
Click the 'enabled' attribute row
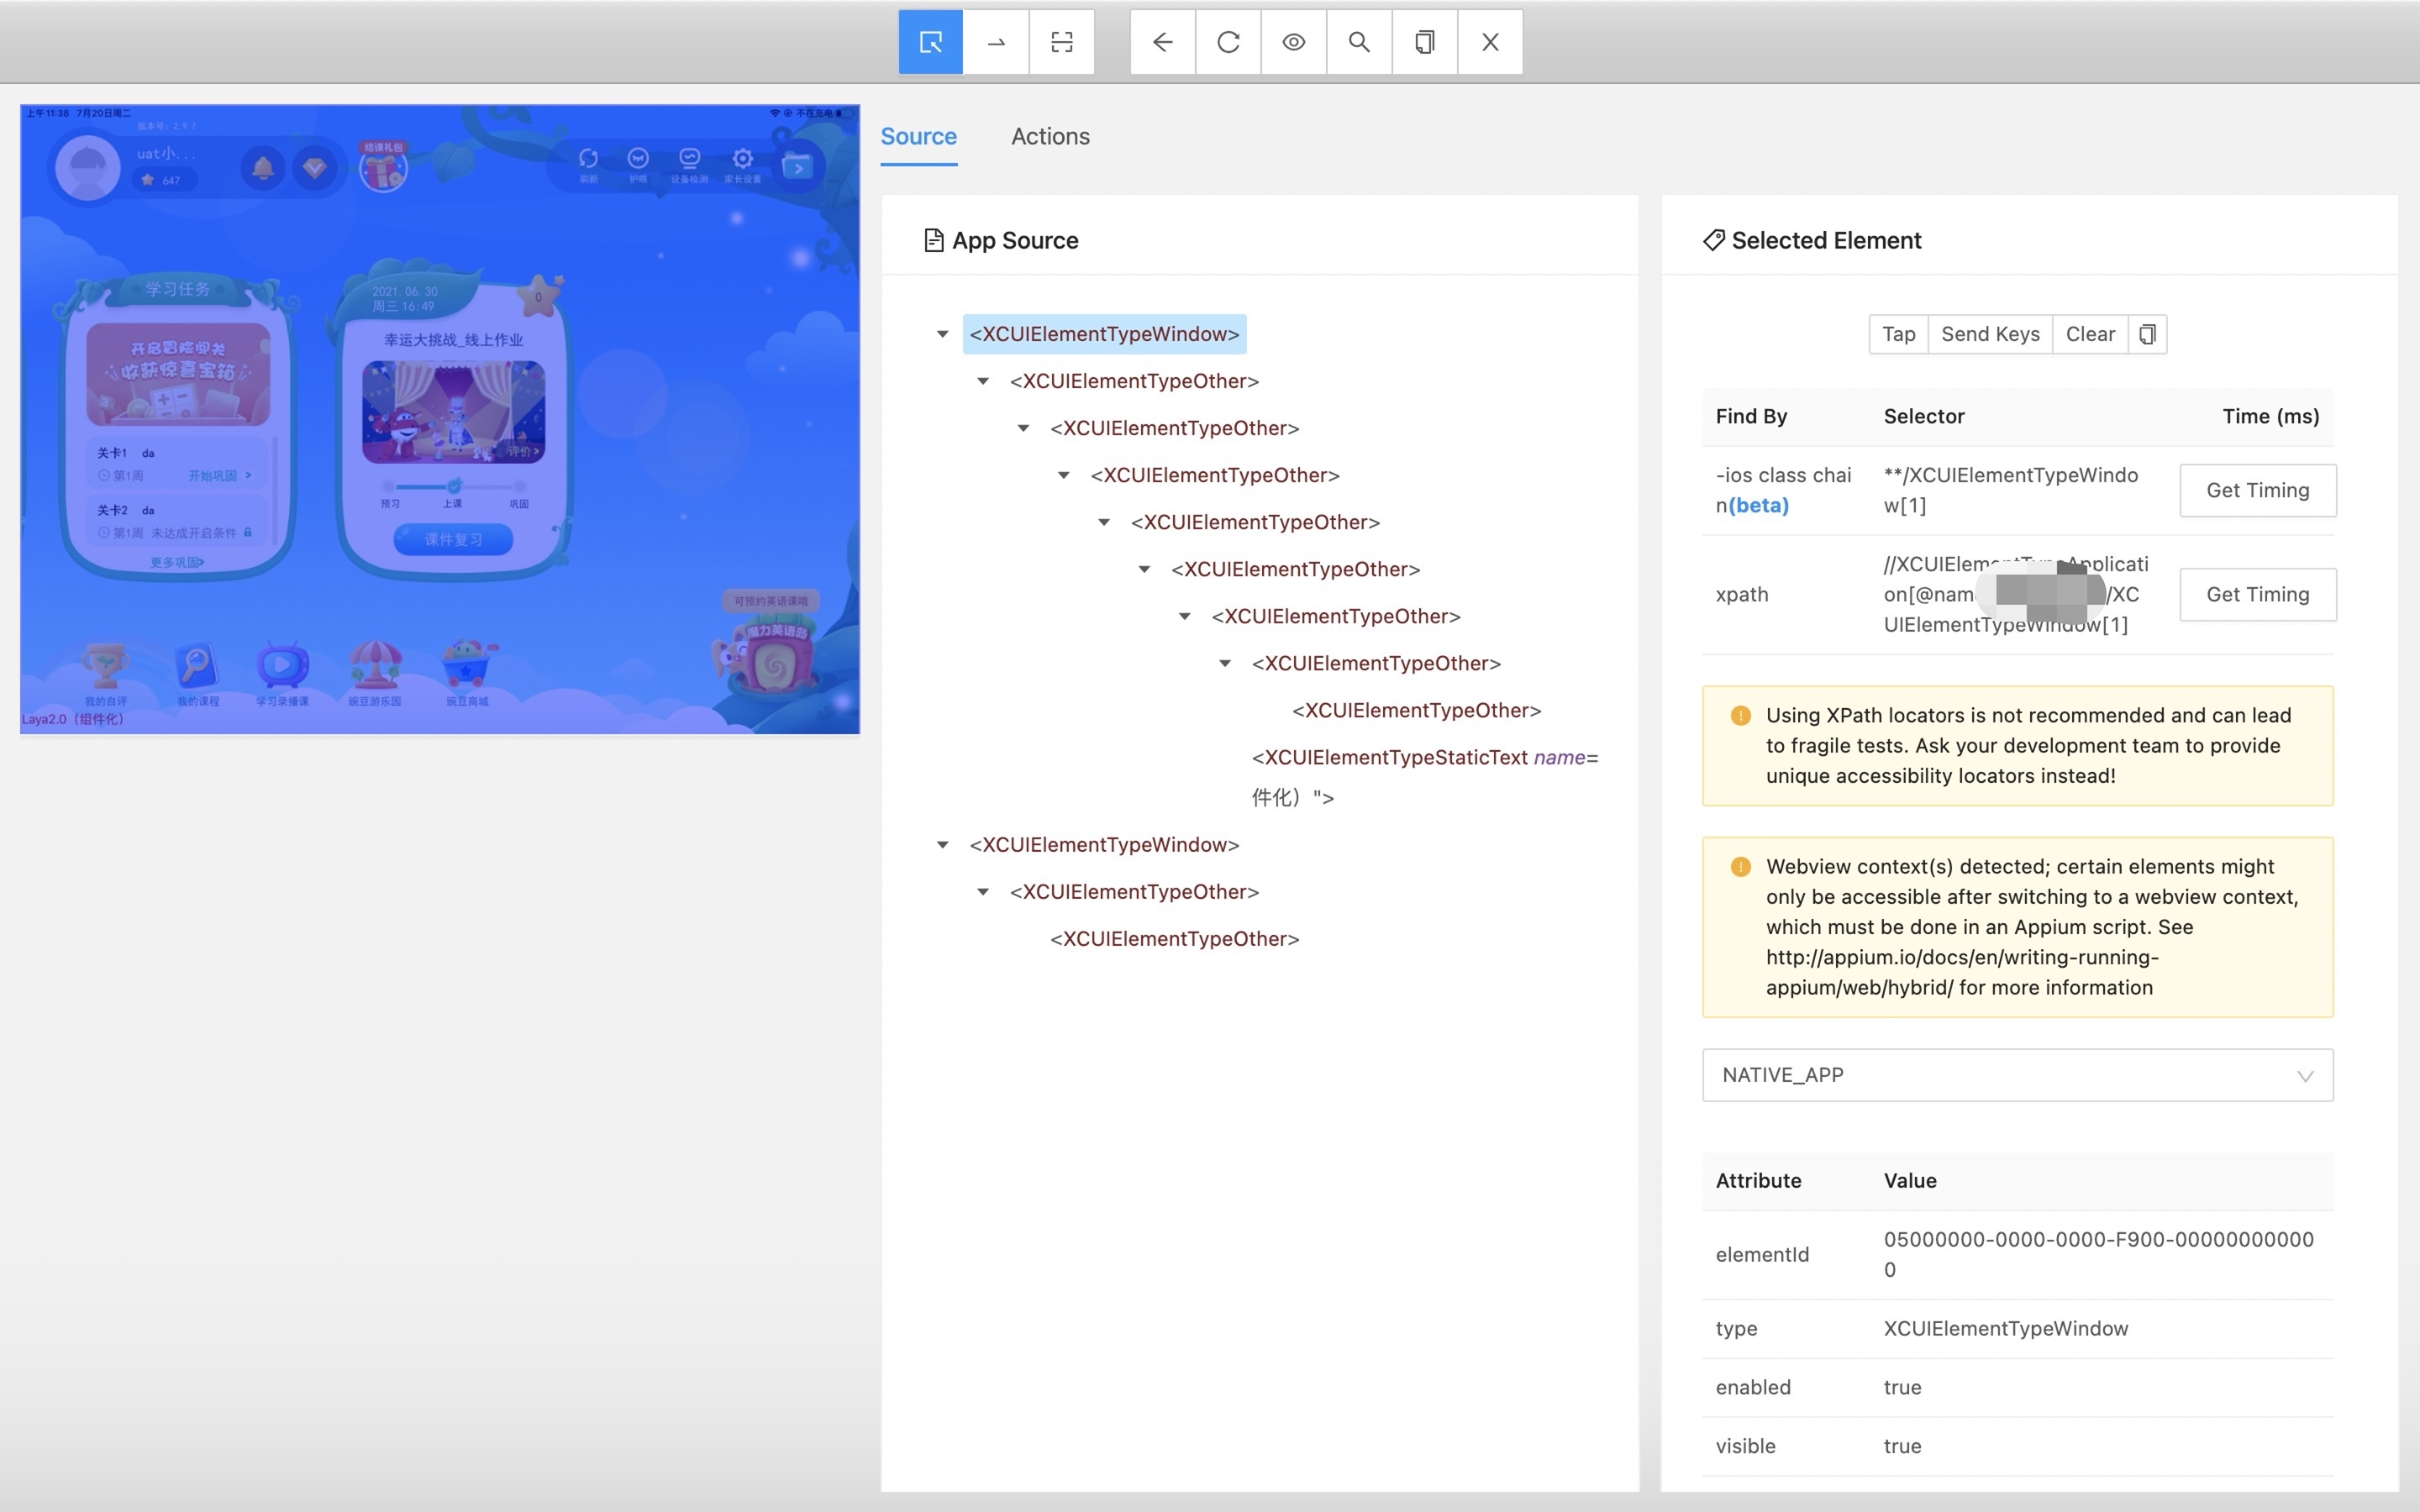2017,1387
